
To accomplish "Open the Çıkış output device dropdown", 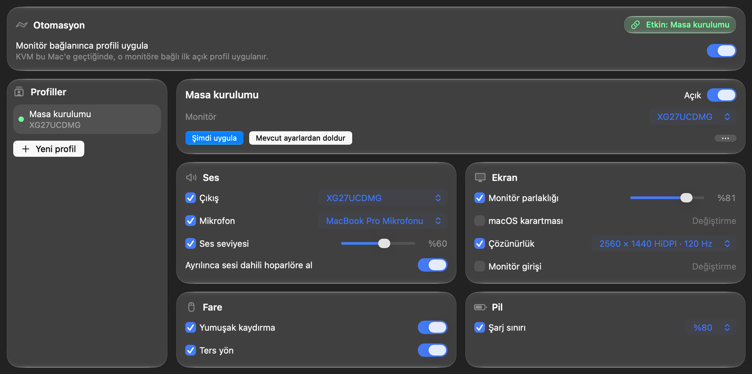I will click(383, 198).
